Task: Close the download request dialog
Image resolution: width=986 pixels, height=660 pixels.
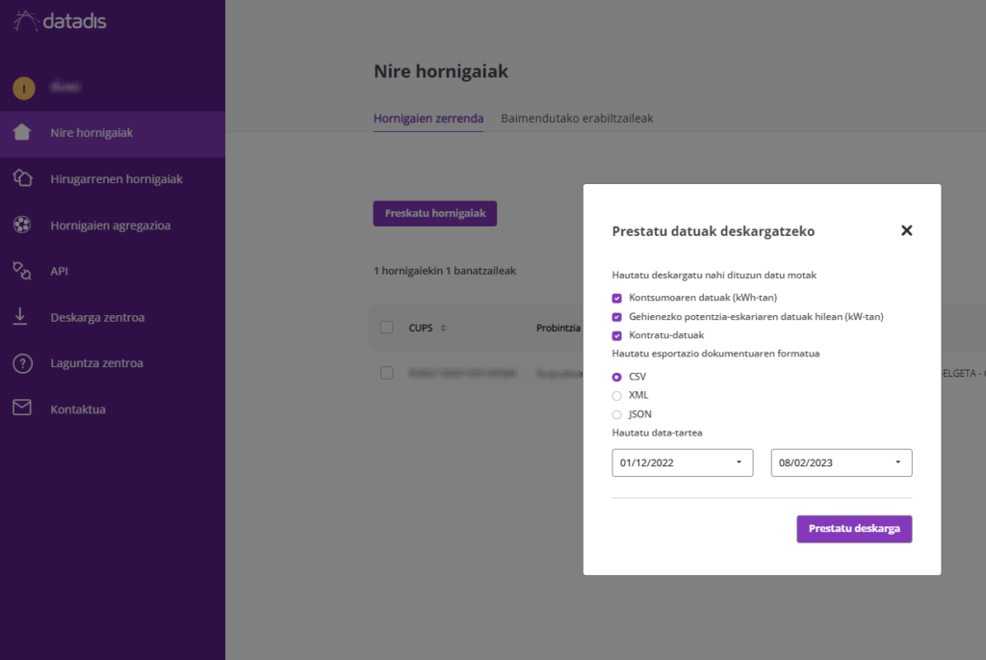Action: [x=906, y=230]
